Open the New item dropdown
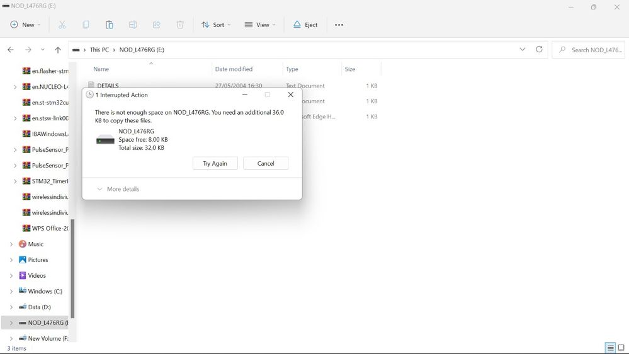The height and width of the screenshot is (354, 629). coord(25,25)
